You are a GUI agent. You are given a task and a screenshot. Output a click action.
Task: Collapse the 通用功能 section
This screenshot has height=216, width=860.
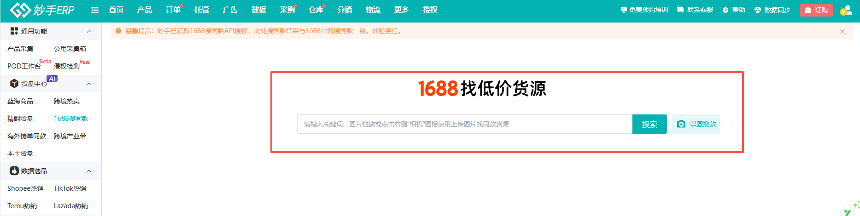coord(89,31)
